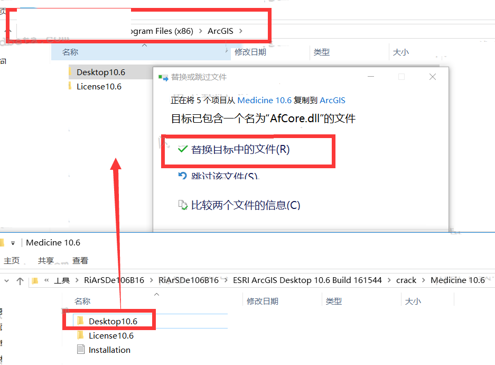This screenshot has width=495, height=365.
Task: Select Desktop10.6 folder in Medicine window
Action: click(113, 322)
